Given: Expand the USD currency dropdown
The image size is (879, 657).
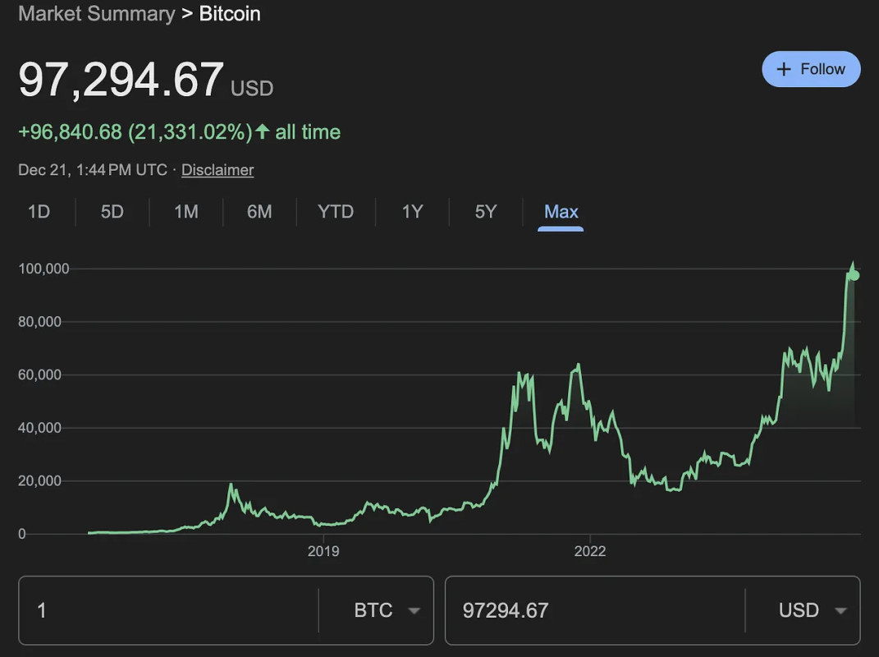Looking at the screenshot, I should tap(810, 610).
